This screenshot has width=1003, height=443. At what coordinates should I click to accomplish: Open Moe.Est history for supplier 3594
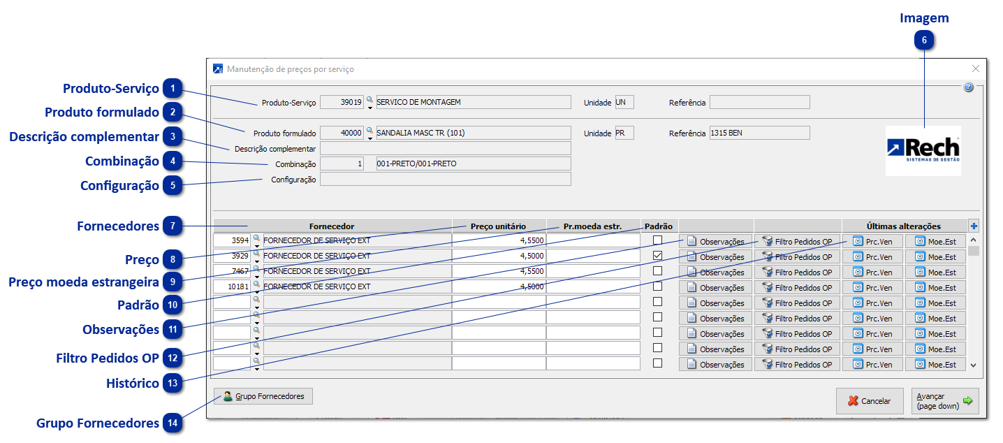point(935,241)
